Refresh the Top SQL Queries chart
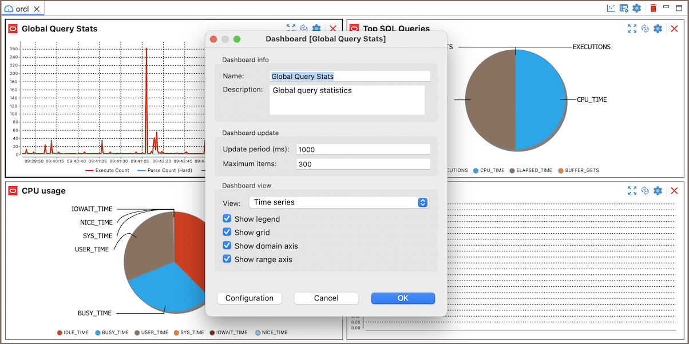Screen dimensions: 689x344 coord(645,29)
